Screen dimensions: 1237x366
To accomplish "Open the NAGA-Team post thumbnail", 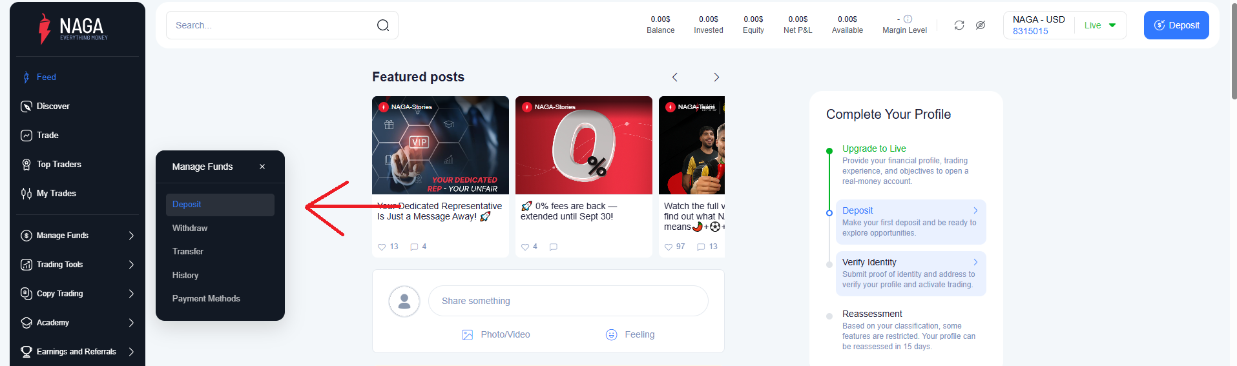I will (692, 145).
